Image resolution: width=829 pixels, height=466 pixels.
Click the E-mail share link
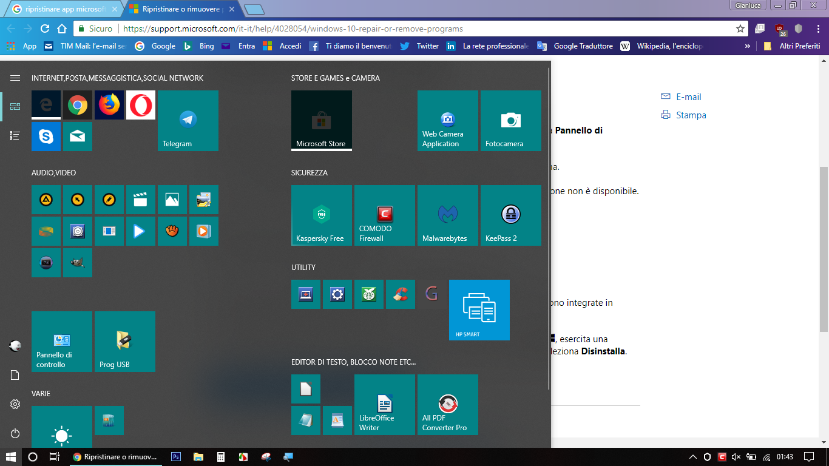(x=681, y=97)
